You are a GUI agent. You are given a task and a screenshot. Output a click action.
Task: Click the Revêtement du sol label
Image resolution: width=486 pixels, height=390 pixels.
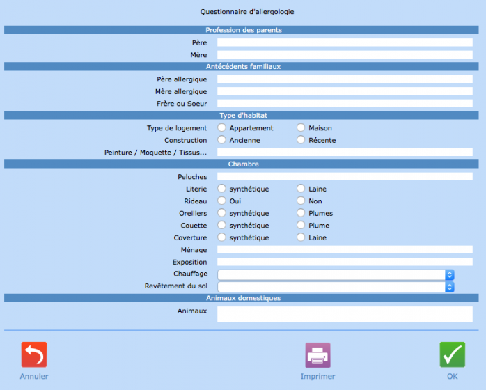pos(176,286)
